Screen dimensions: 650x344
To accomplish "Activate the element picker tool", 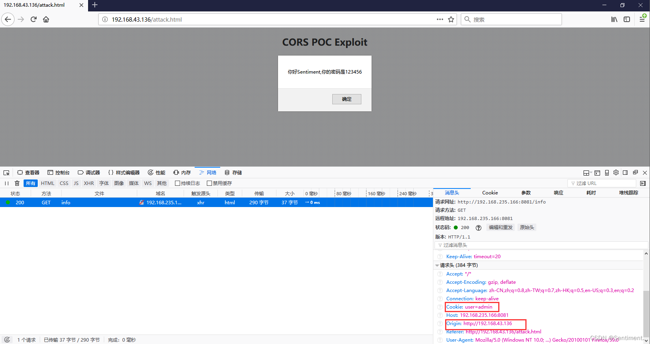I will pyautogui.click(x=6, y=173).
